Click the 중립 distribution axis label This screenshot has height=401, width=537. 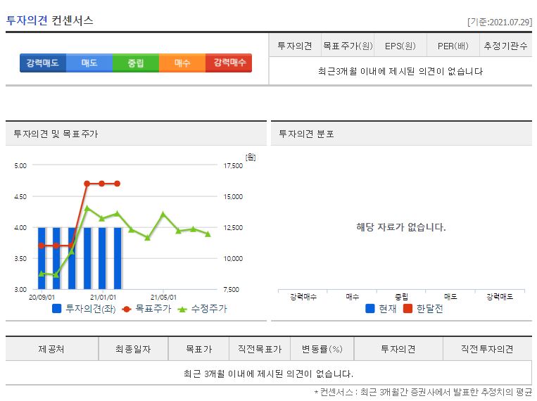[401, 297]
